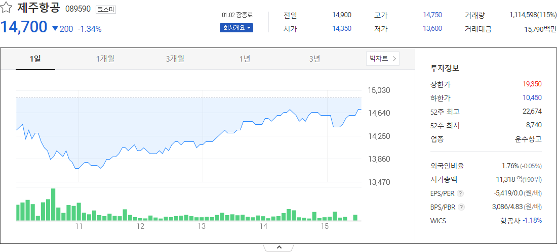
Task: Switch to the 3년 chart tab
Action: 314,59
